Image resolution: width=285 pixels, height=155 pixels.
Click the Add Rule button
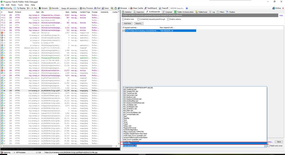point(127,24)
